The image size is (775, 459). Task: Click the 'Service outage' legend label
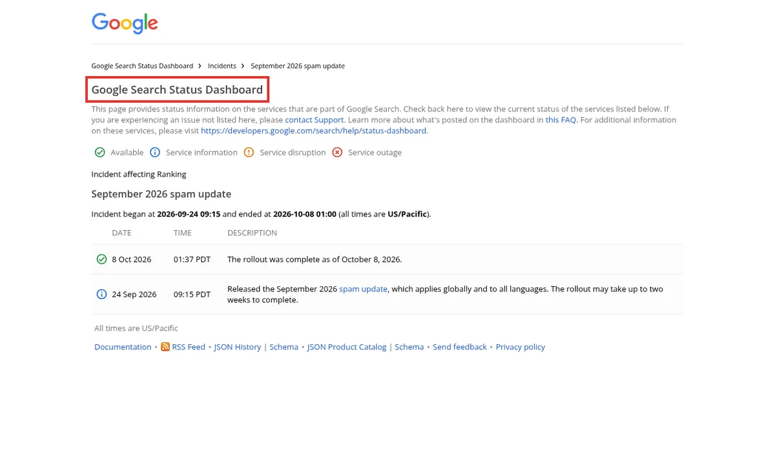click(x=375, y=153)
